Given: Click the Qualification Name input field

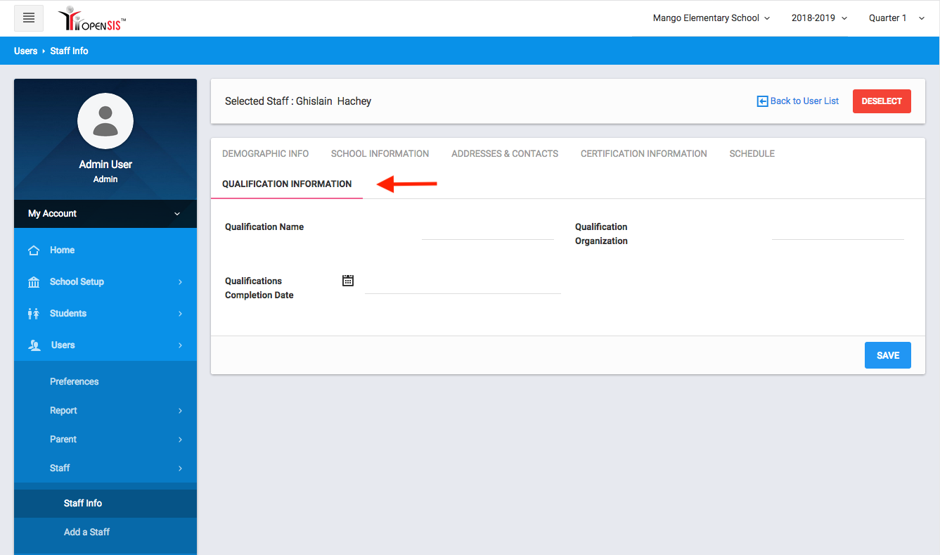Looking at the screenshot, I should [488, 231].
